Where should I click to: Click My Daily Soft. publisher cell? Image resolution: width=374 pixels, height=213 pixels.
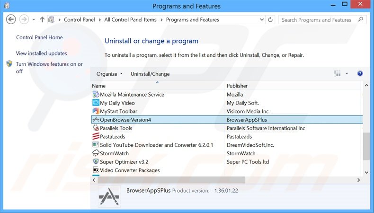242,103
